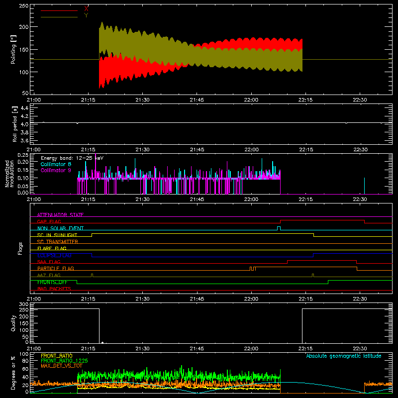Select the ATTENUATOR_STATE flag label
The image size is (398, 398).
[60, 215]
